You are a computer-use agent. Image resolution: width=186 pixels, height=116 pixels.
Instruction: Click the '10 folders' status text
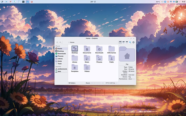(x=72, y=83)
